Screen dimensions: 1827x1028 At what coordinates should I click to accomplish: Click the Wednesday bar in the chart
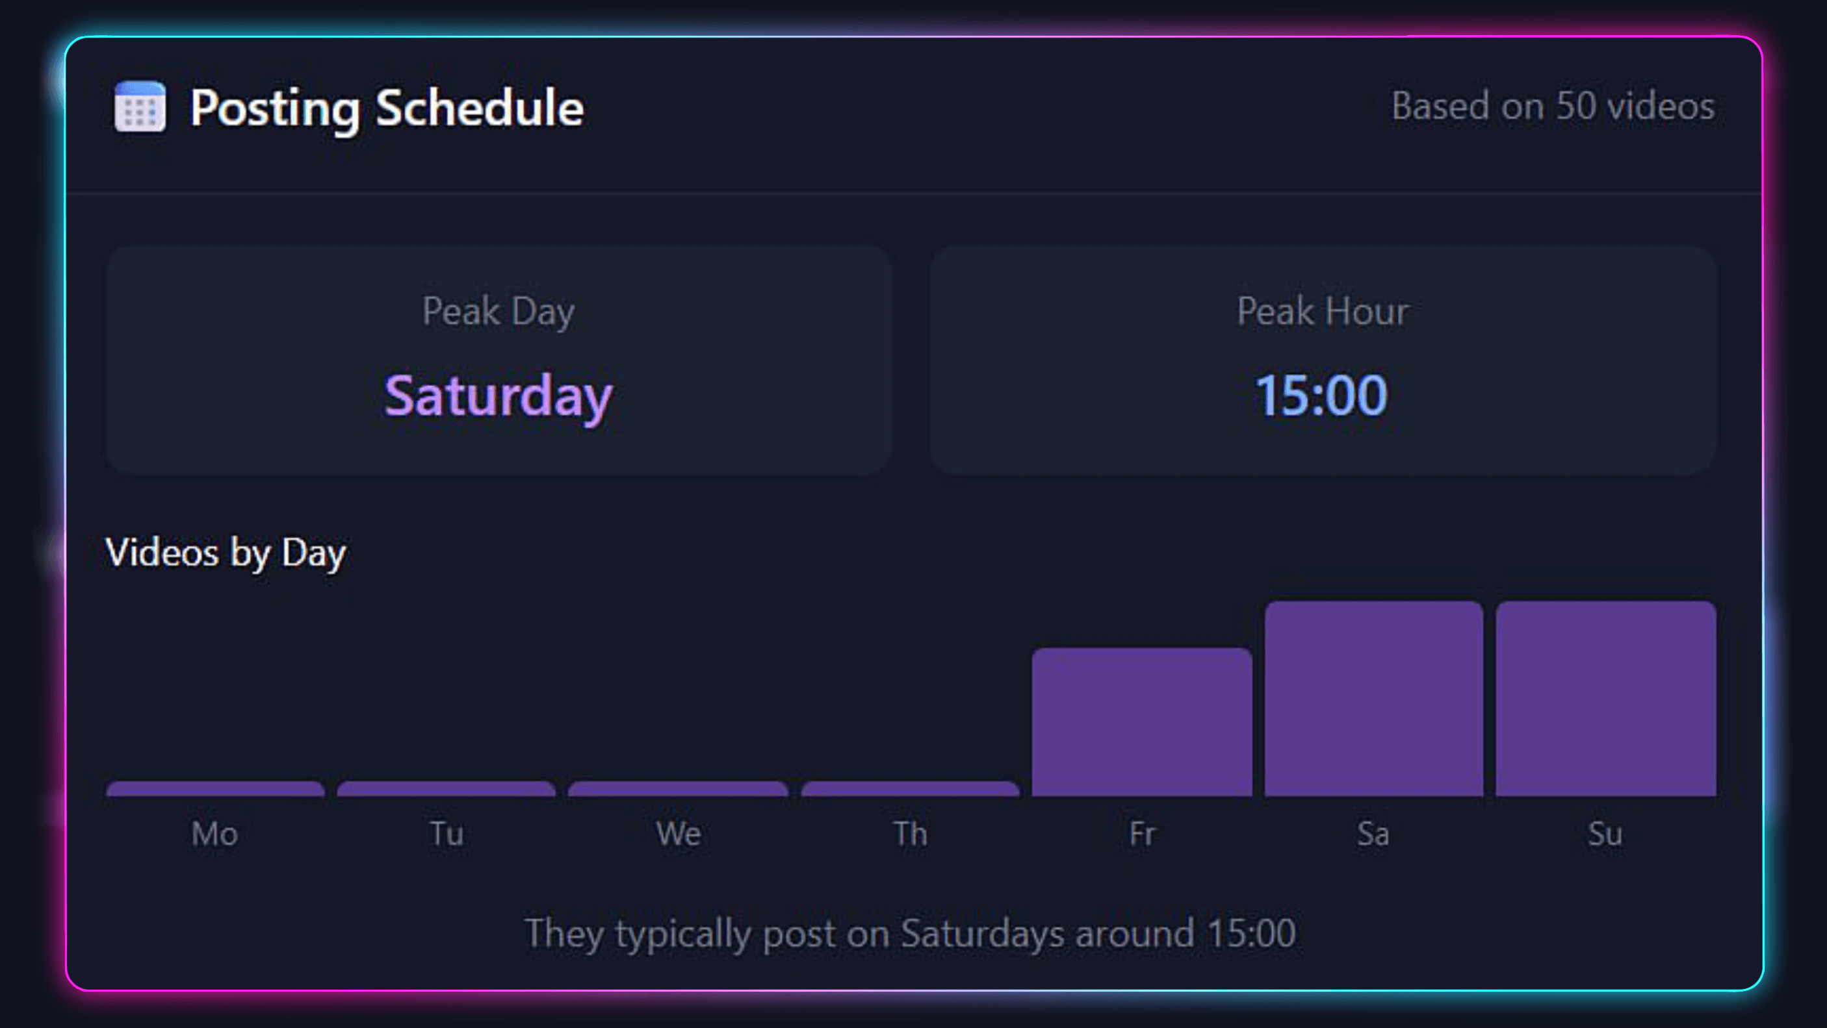coord(678,788)
